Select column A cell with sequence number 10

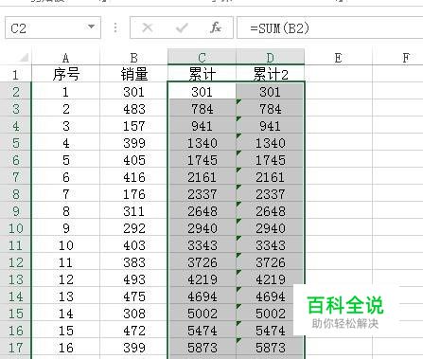point(65,245)
